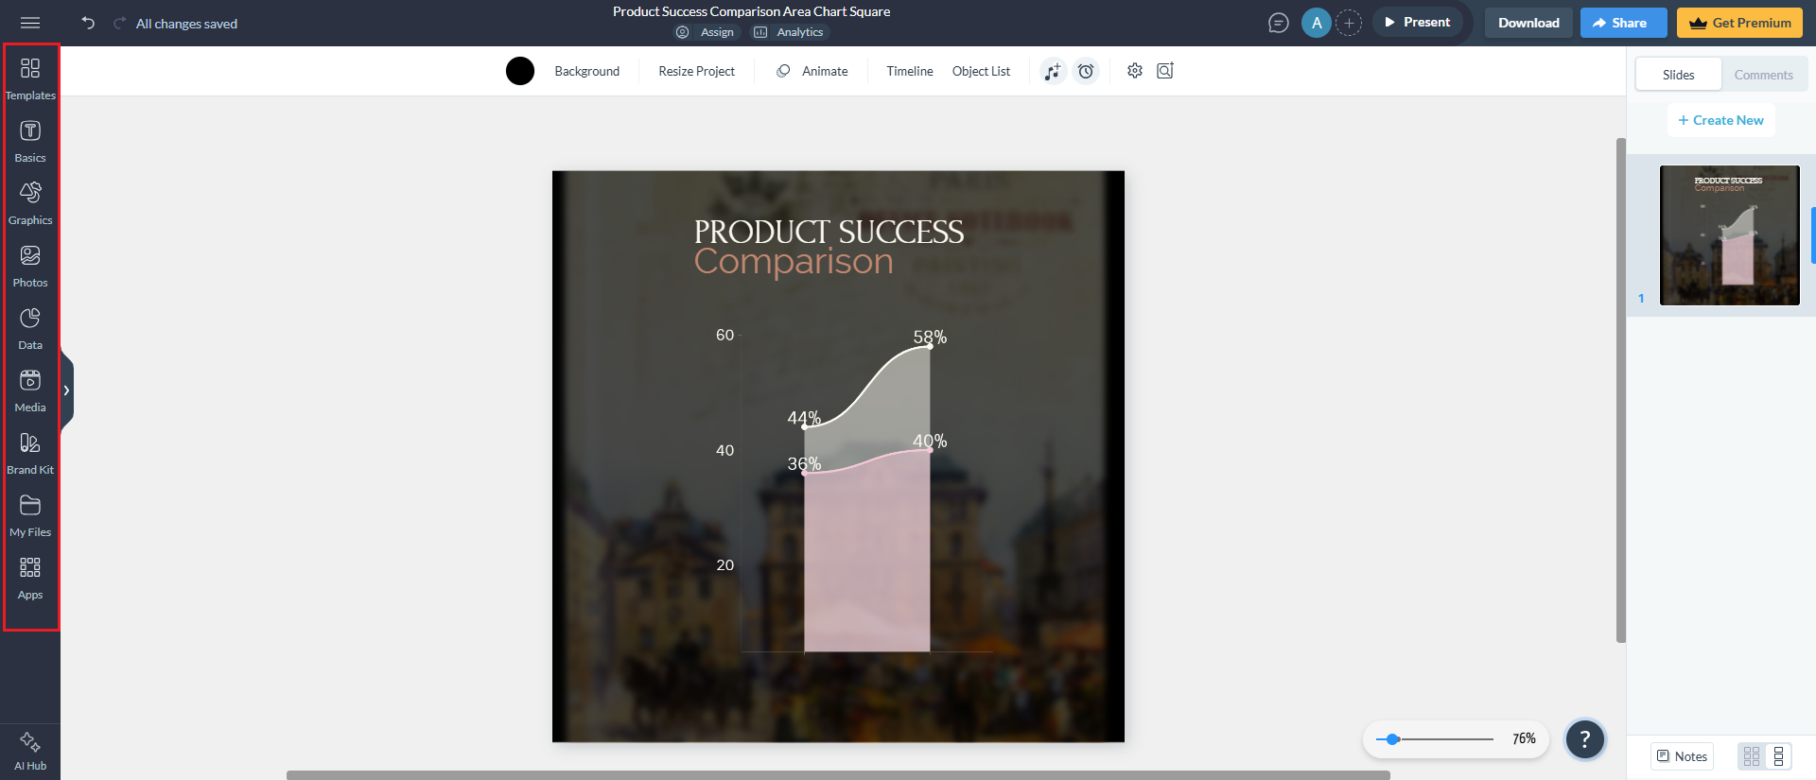The image size is (1816, 780).
Task: Start the presentation with Present
Action: click(x=1418, y=23)
